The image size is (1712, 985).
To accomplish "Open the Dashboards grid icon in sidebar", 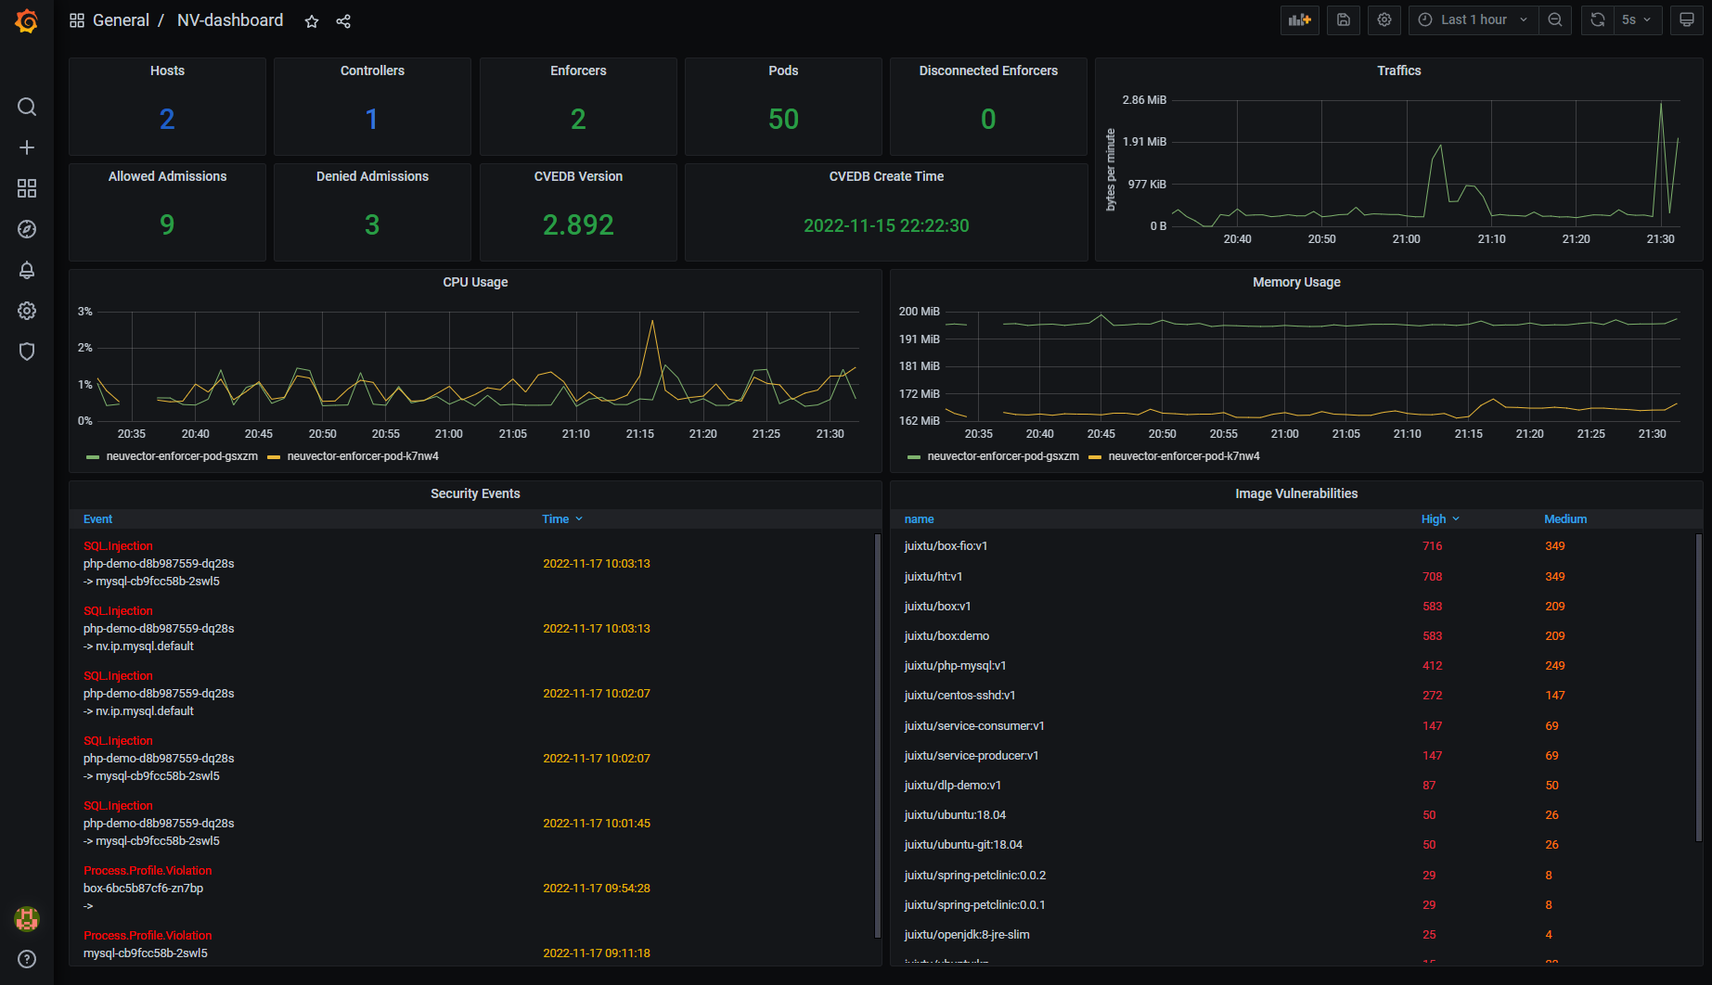I will click(27, 188).
